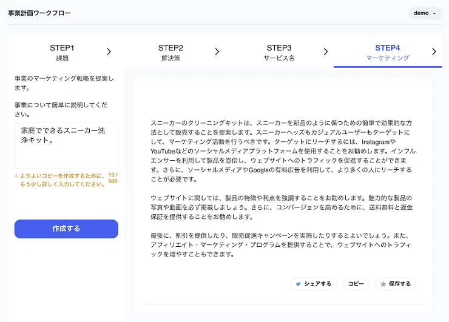Select the STEP4 マーケティング tab
Viewport: 449px width, 322px height.
pos(388,52)
